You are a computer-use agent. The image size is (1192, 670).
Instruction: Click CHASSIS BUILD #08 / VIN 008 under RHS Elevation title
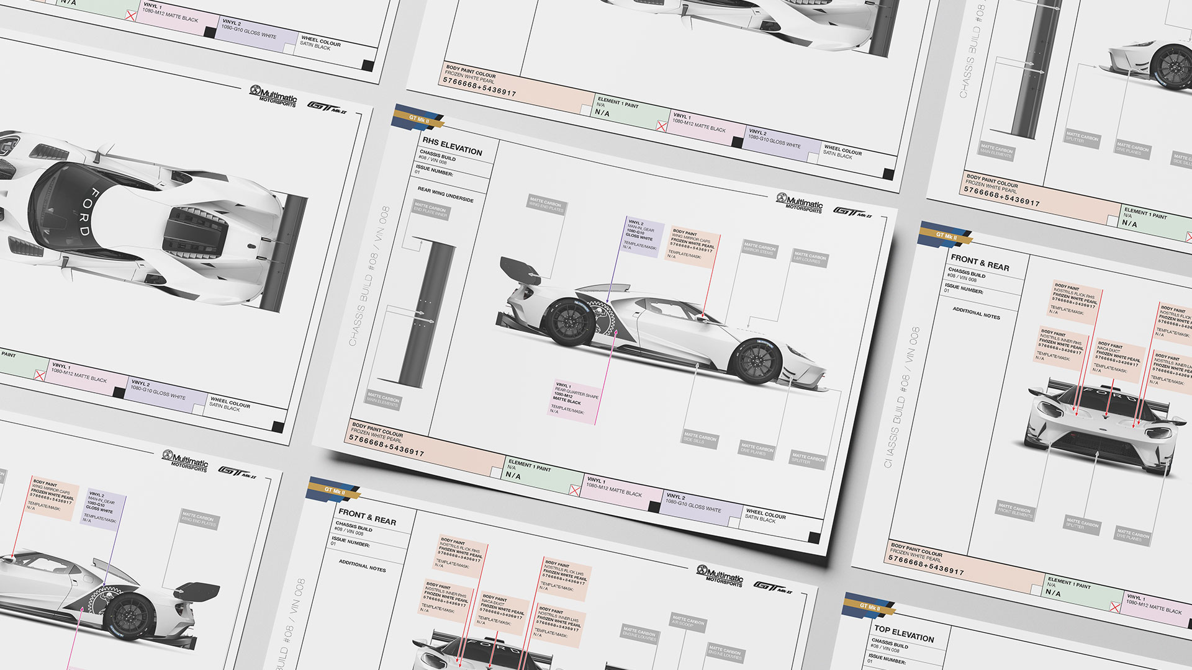coord(438,156)
